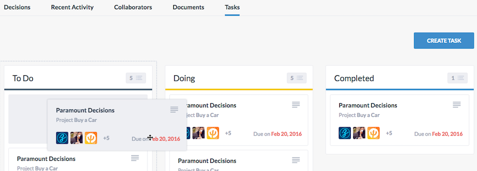
Task: Open menu icon on second To Do card
Action: click(135, 158)
